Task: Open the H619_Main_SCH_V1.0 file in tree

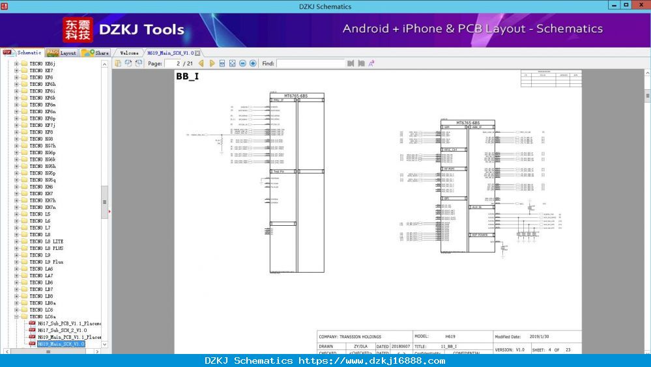Action: click(61, 344)
